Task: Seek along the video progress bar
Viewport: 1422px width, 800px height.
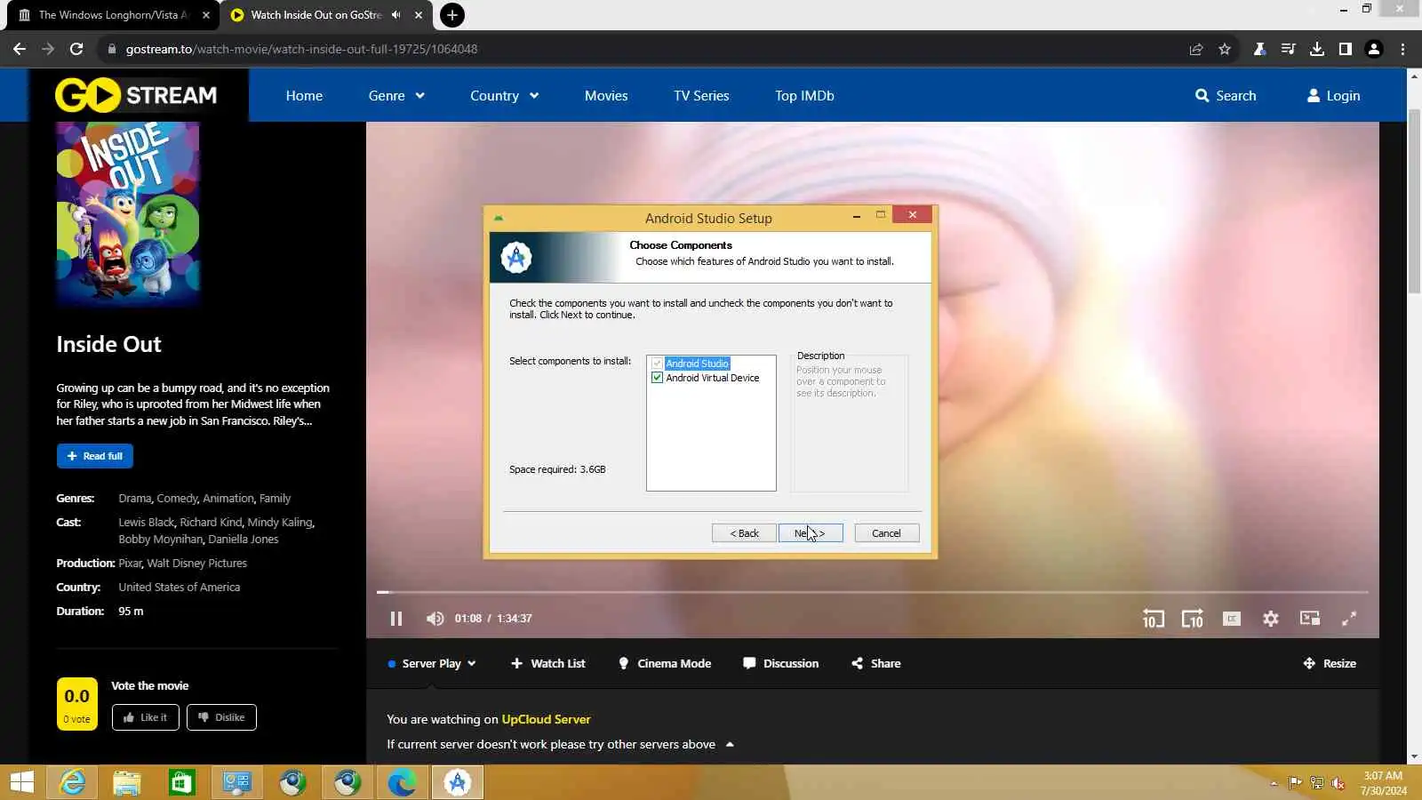Action: (x=872, y=592)
